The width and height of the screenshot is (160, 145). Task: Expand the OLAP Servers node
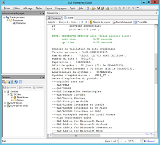5,103
